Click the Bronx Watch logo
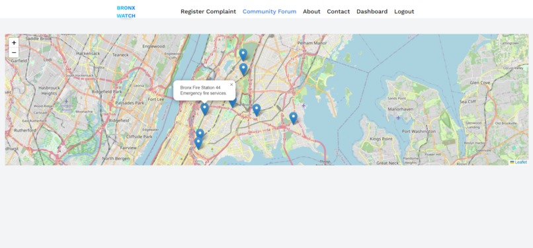This screenshot has width=533, height=248. (x=126, y=11)
